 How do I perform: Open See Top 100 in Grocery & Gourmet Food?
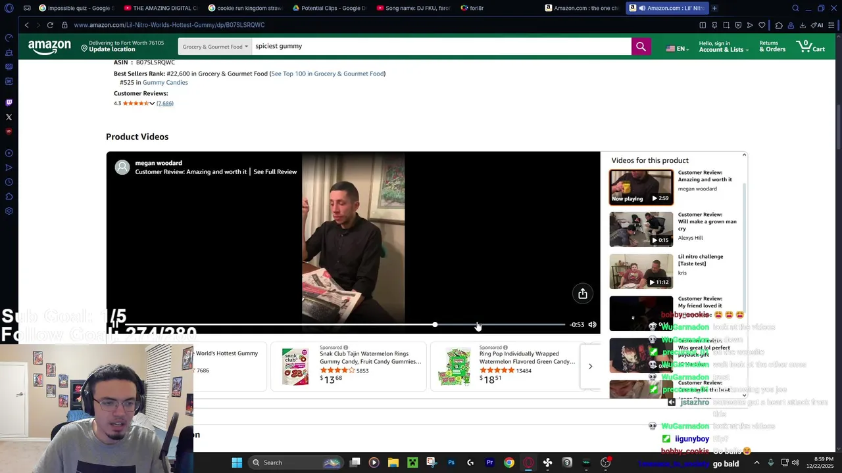(x=327, y=74)
